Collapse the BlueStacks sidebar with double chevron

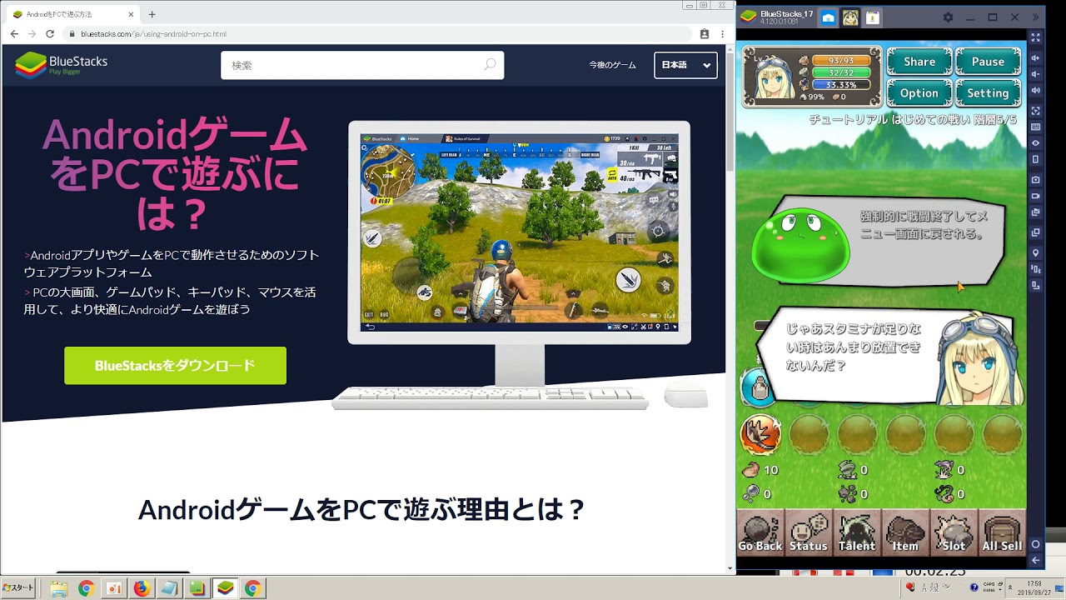pos(1035,17)
